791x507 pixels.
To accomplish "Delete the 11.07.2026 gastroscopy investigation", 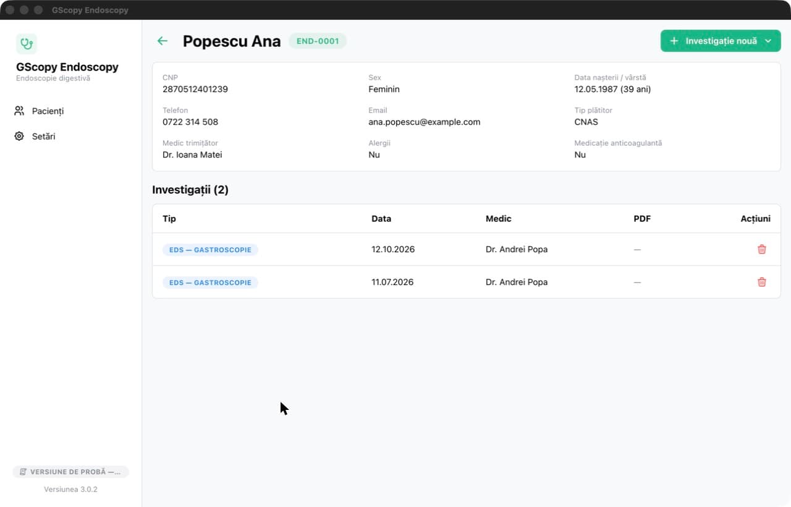I will [x=762, y=282].
